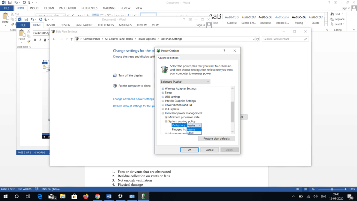This screenshot has height=201, width=357.
Task: Expand the USB settings node
Action: coord(163,97)
